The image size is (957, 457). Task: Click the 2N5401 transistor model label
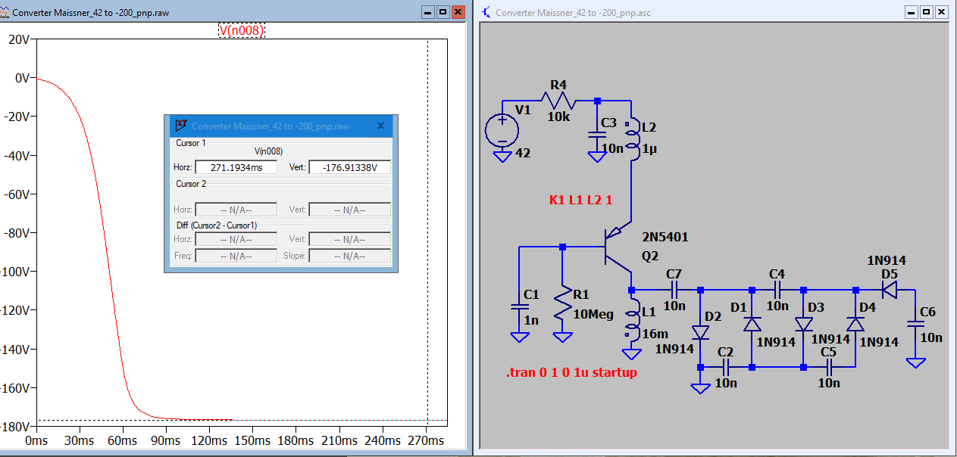tap(665, 237)
